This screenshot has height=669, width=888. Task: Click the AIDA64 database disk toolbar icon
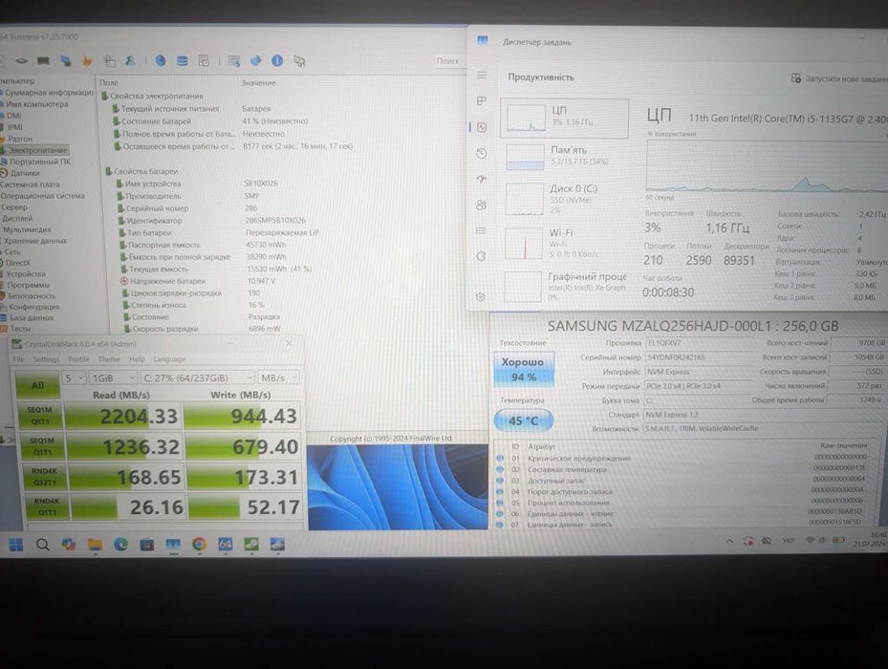click(x=183, y=60)
